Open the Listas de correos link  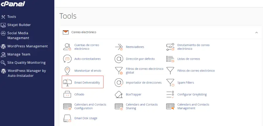tap(188, 59)
